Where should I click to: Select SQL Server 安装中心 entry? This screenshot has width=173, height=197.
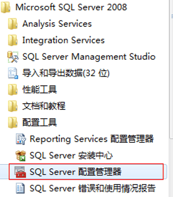(x=64, y=156)
